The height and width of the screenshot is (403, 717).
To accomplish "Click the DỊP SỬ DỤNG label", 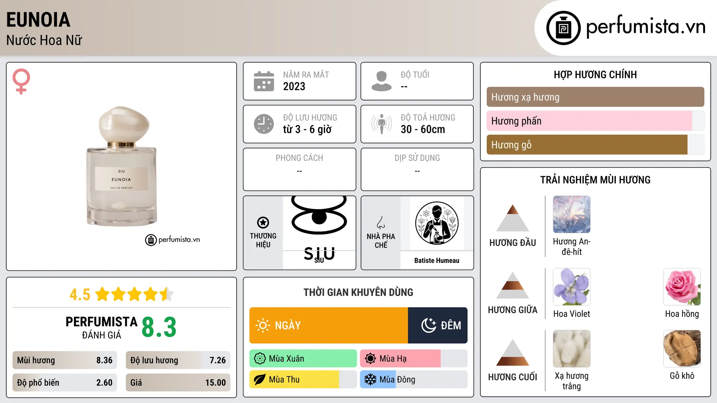I will [x=417, y=158].
